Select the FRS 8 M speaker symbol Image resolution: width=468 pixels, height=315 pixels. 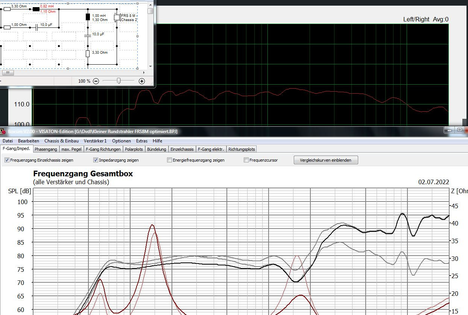[x=117, y=17]
